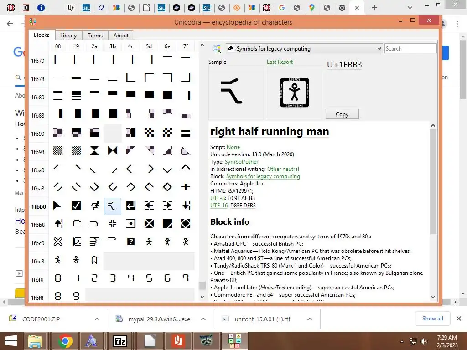This screenshot has width=467, height=350.
Task: Select the checkerboard character in 5d column of row 1fb90
Action: click(149, 133)
